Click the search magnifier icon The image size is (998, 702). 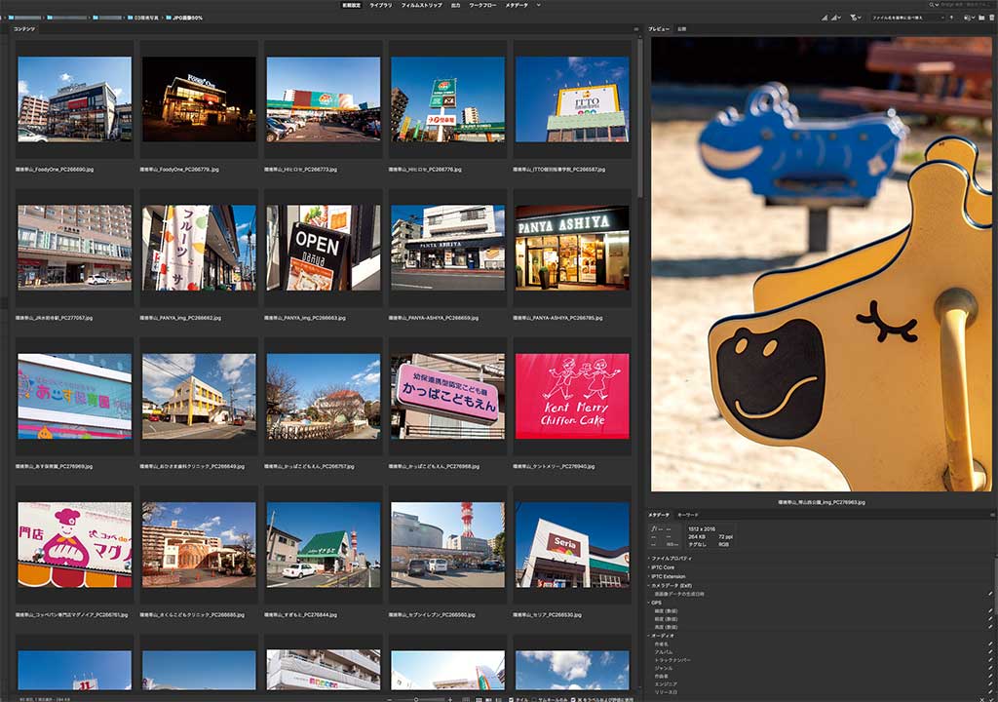(933, 5)
